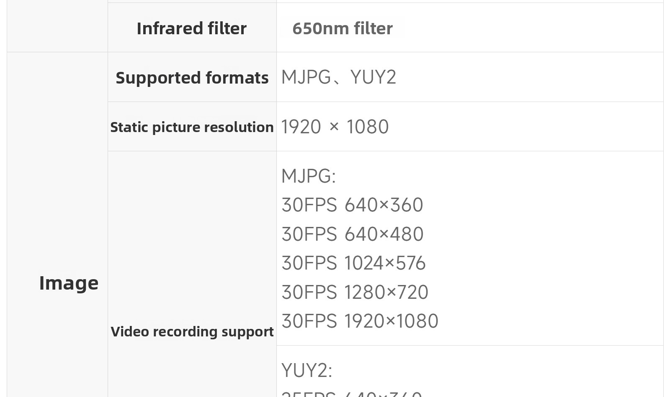Viewport: 670px width, 397px height.
Task: Click the YUY2: heading text
Action: click(307, 370)
